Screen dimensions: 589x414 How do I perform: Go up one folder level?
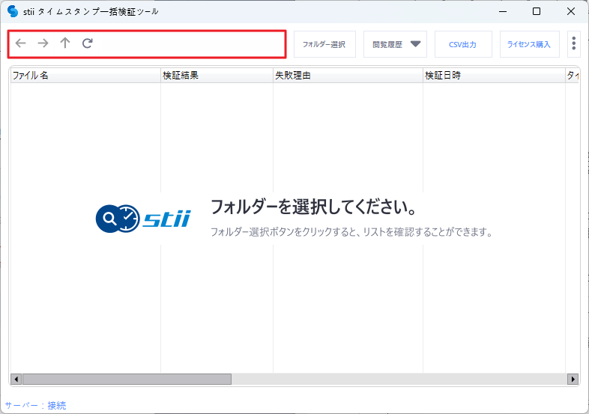pyautogui.click(x=65, y=43)
